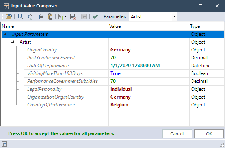Minimize the Input Value Composer window
This screenshot has height=148, width=225.
184,6
